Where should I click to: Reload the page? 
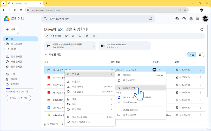(15, 10)
